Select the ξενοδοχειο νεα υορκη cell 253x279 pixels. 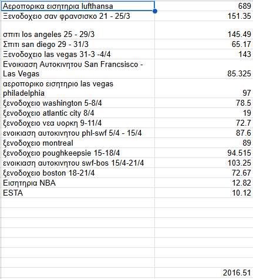click(78, 123)
